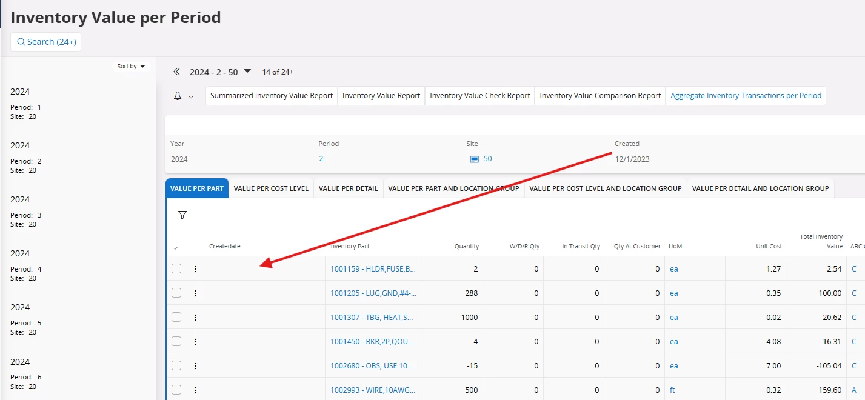Open inventory part 1002993 - WIRE,10AWG link

click(x=373, y=390)
